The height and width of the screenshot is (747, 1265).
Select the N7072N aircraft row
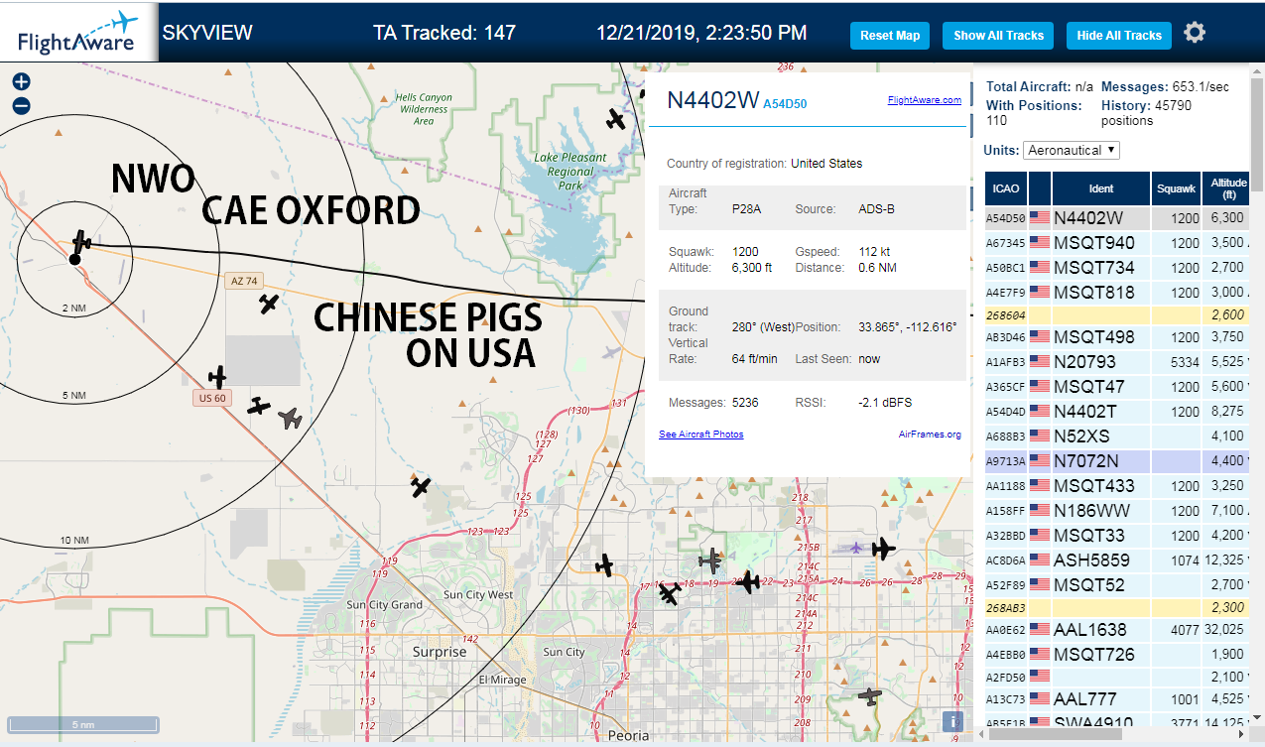click(x=1117, y=461)
